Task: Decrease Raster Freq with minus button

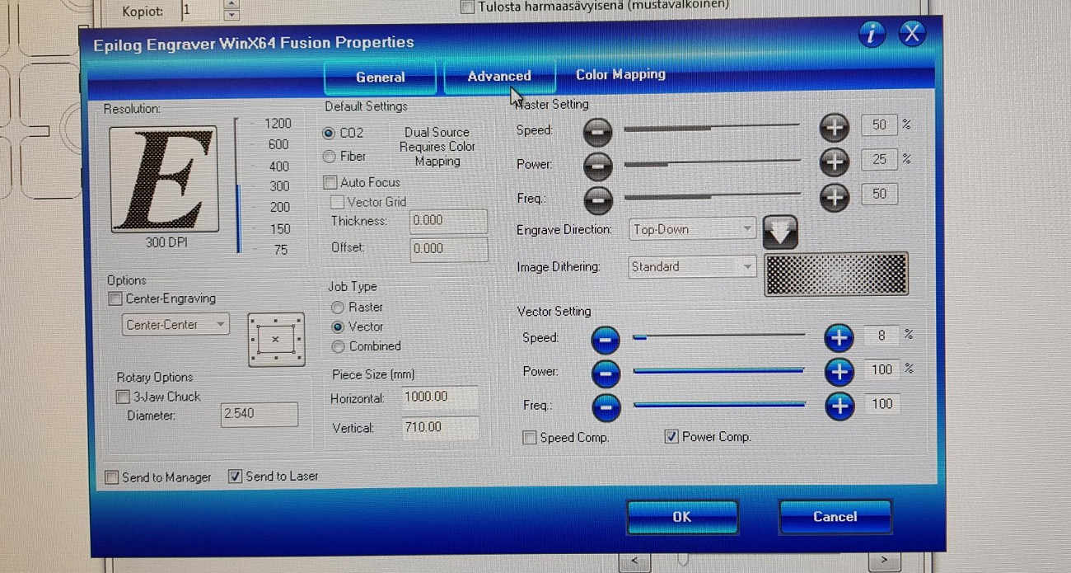Action: [598, 199]
